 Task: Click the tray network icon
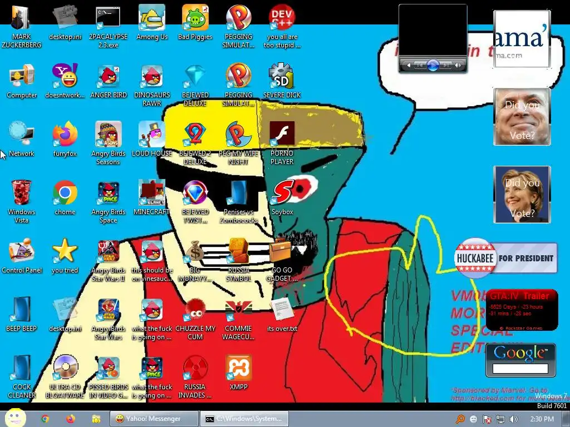[500, 419]
